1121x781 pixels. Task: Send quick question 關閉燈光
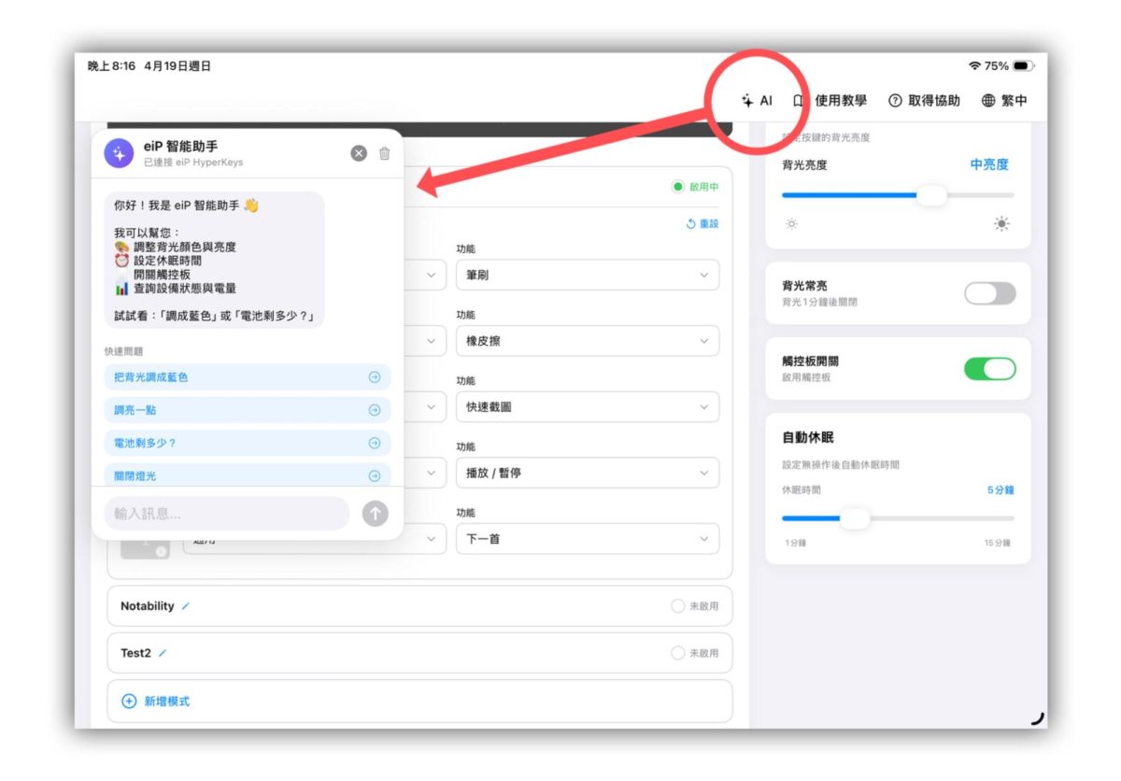tap(248, 475)
